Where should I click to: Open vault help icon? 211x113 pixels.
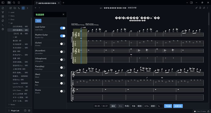pyautogui.click(x=25, y=111)
